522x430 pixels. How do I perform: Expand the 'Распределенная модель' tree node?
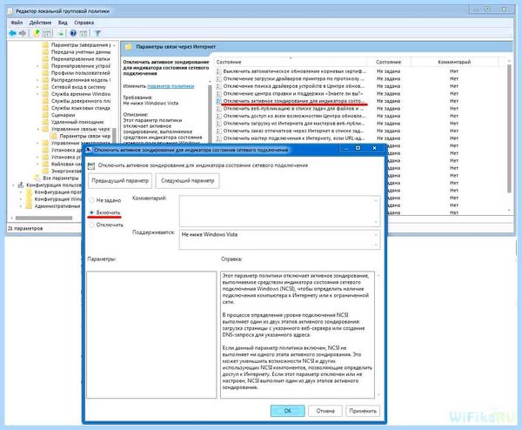coord(37,80)
